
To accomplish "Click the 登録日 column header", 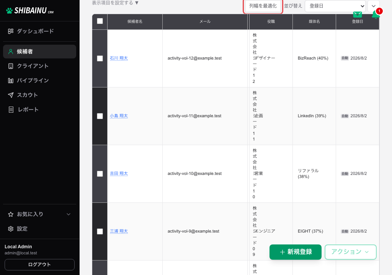I will pyautogui.click(x=358, y=21).
